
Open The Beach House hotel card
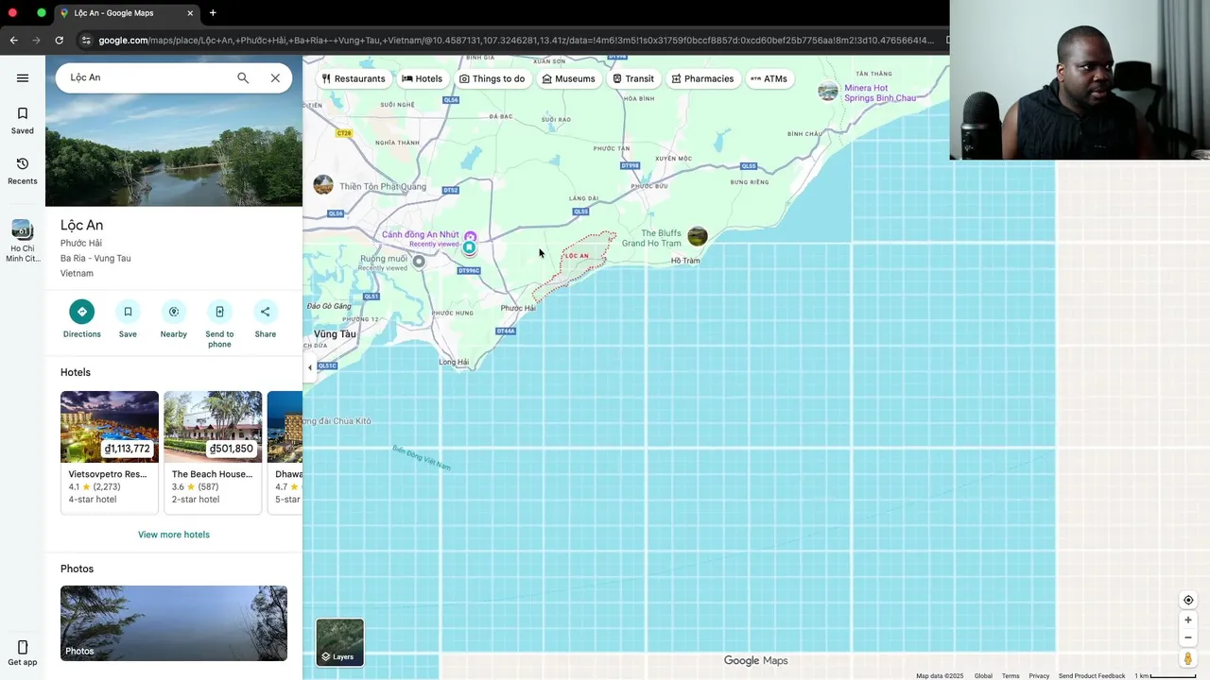(213, 452)
